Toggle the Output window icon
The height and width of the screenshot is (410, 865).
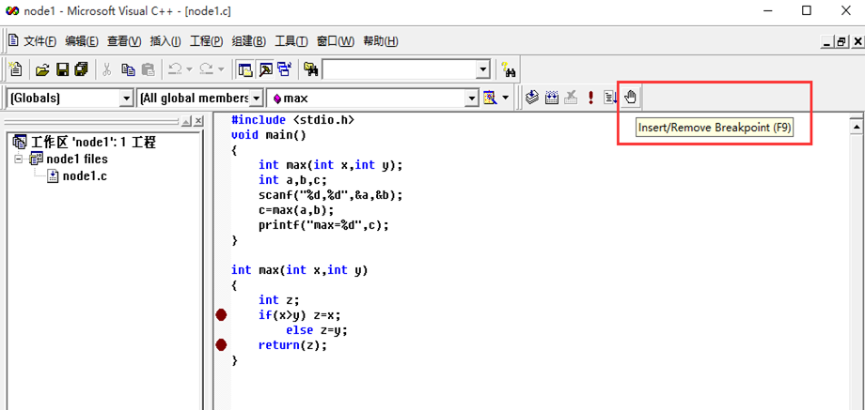(x=265, y=69)
